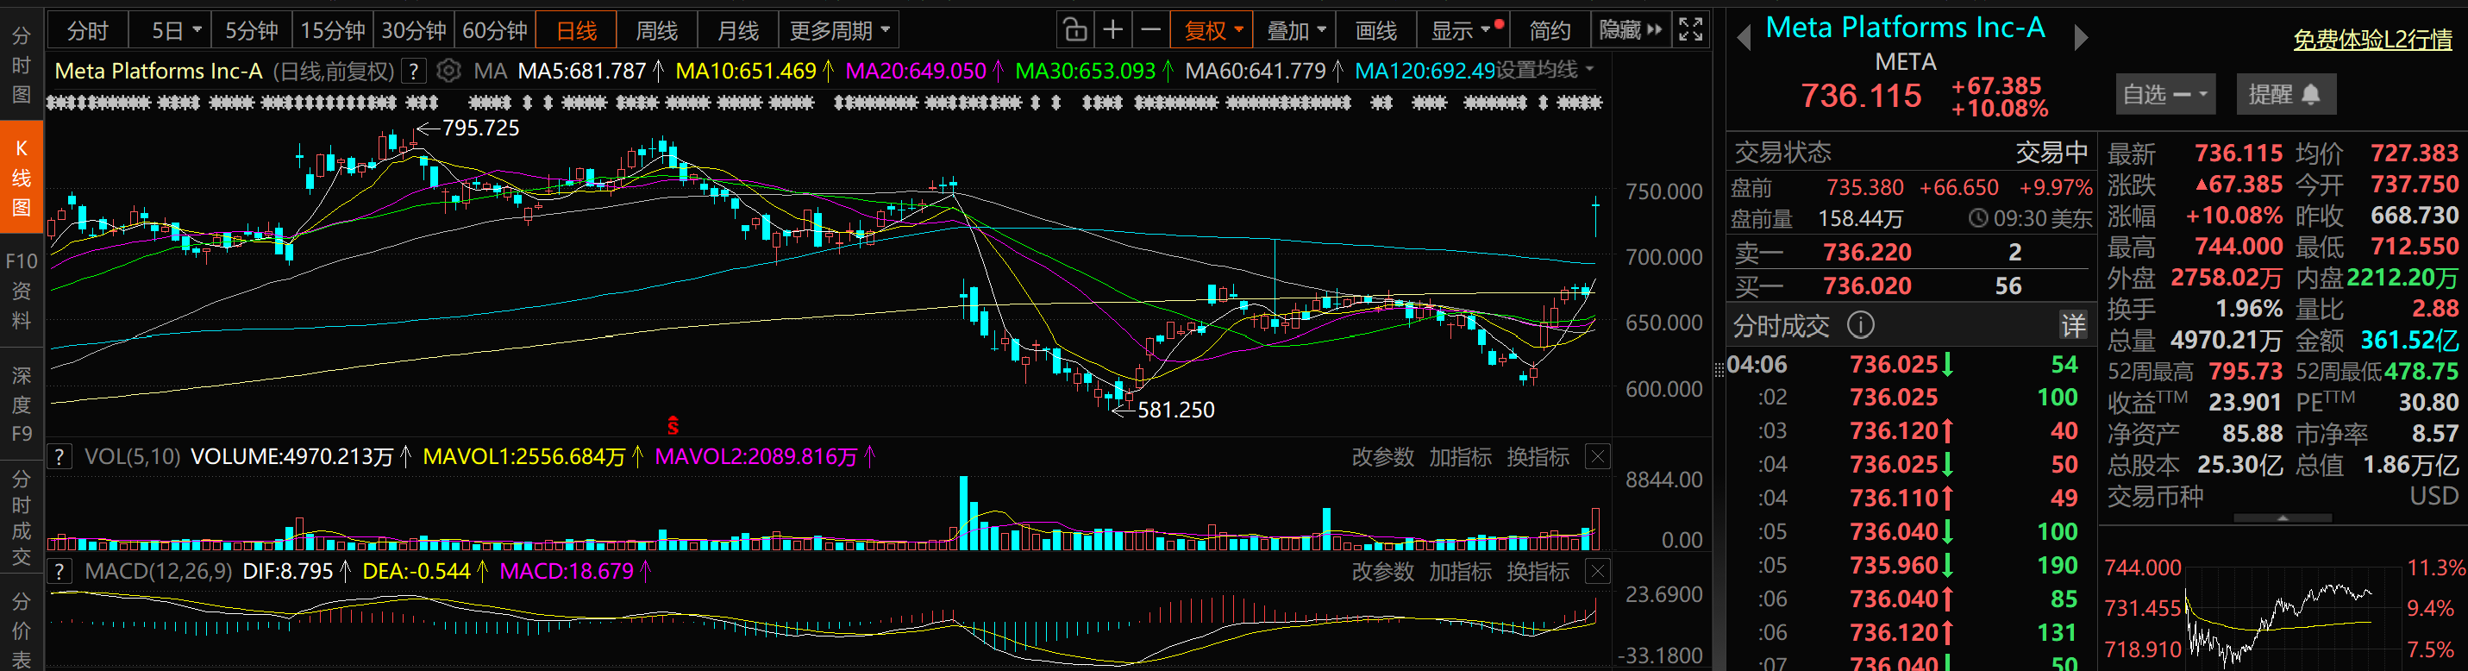Screen dimensions: 2468x671
Task: Click the 卖一 736.220 ask row
Action: (x=1910, y=252)
